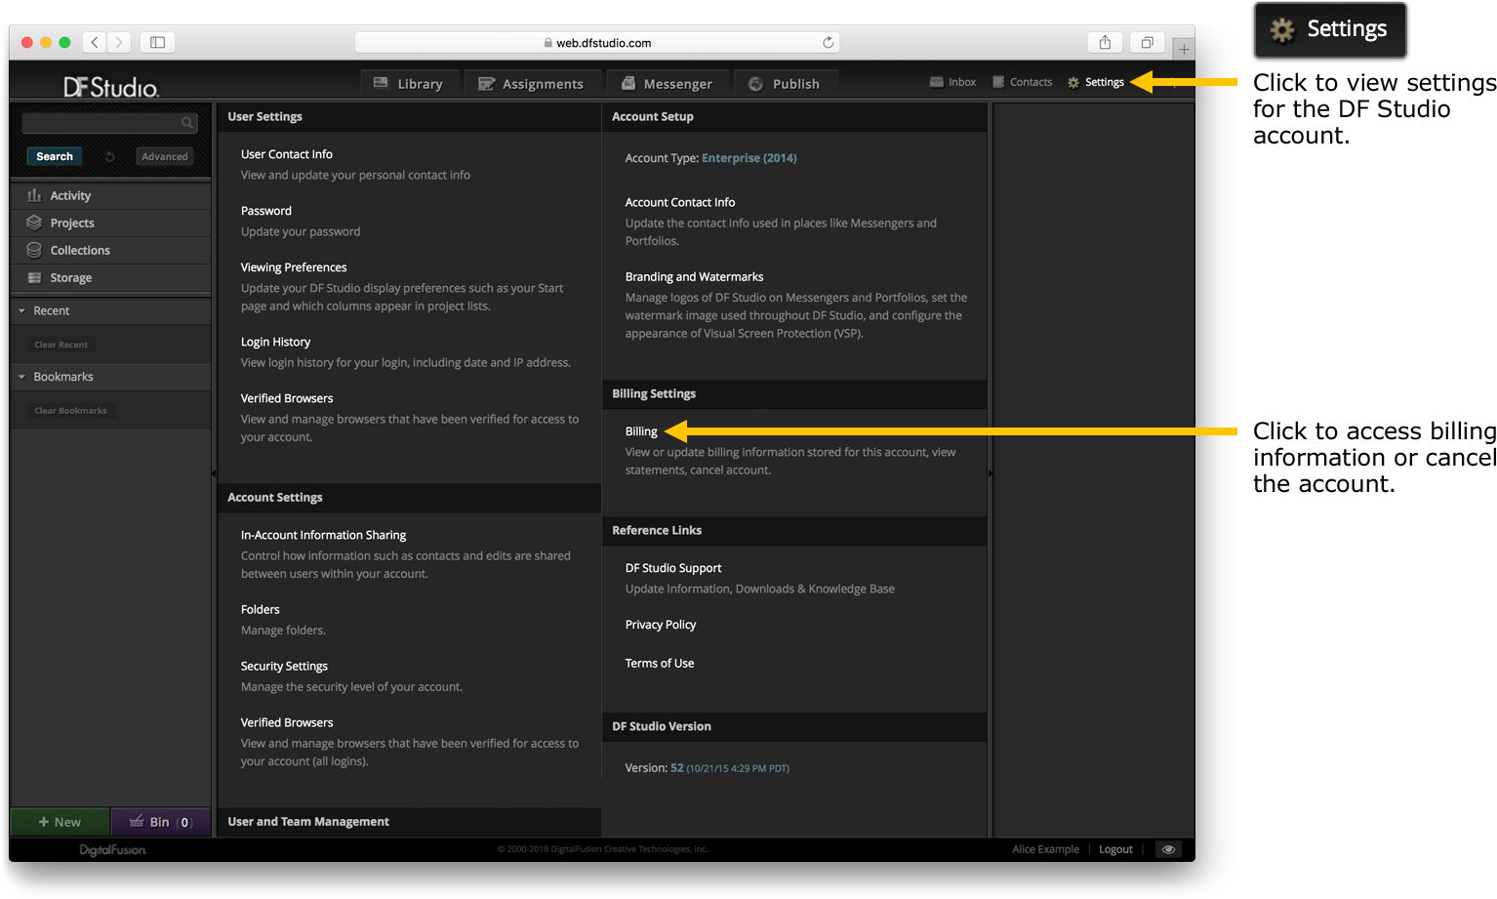Open User Contact Info
Image resolution: width=1497 pixels, height=899 pixels.
point(287,154)
